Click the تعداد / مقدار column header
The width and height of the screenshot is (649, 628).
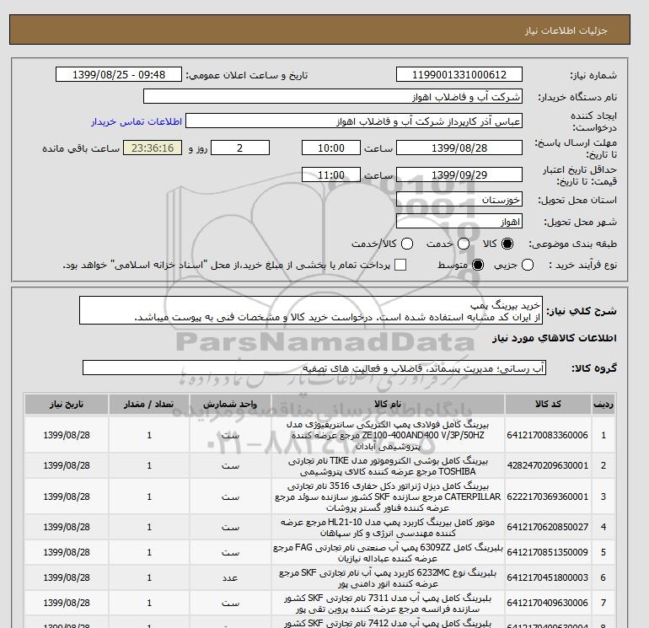coord(149,404)
